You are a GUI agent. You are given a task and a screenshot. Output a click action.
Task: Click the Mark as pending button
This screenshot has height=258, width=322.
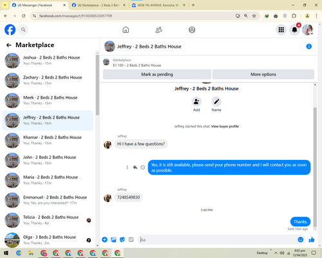click(x=157, y=74)
